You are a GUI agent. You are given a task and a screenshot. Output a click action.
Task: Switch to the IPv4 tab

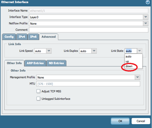22,37
